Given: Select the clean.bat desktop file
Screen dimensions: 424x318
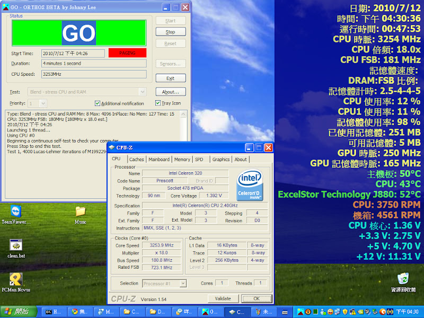Looking at the screenshot, I should point(16,245).
